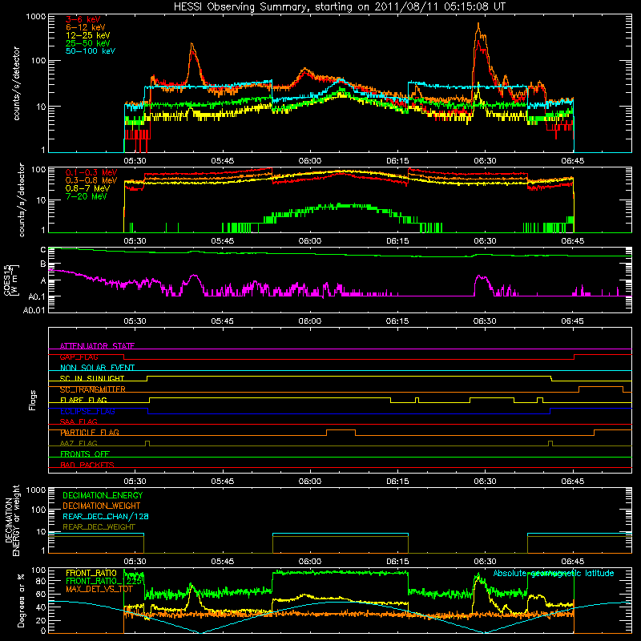Viewport: 641px width, 641px height.
Task: Click the 06:45 tick label under the flags panel
Action: [x=572, y=482]
